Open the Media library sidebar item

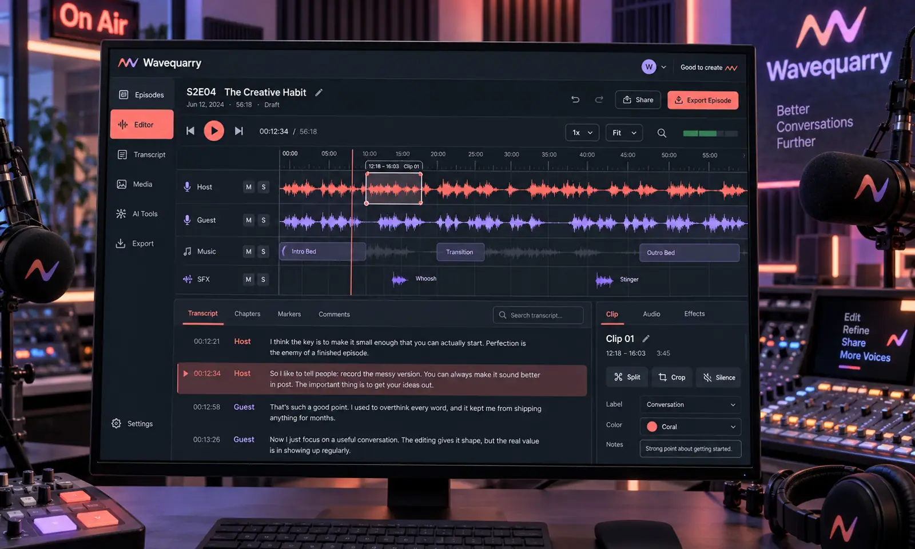tap(135, 184)
